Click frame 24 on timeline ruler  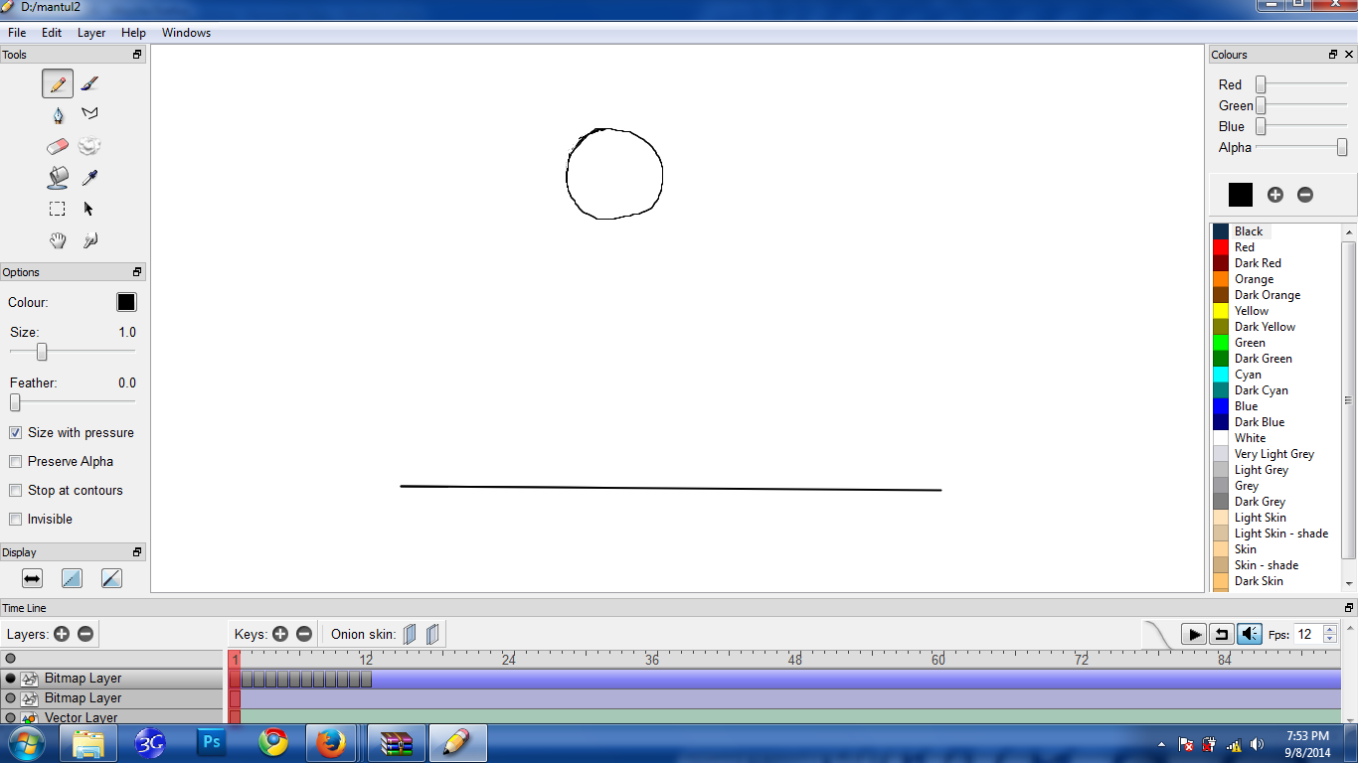click(509, 659)
